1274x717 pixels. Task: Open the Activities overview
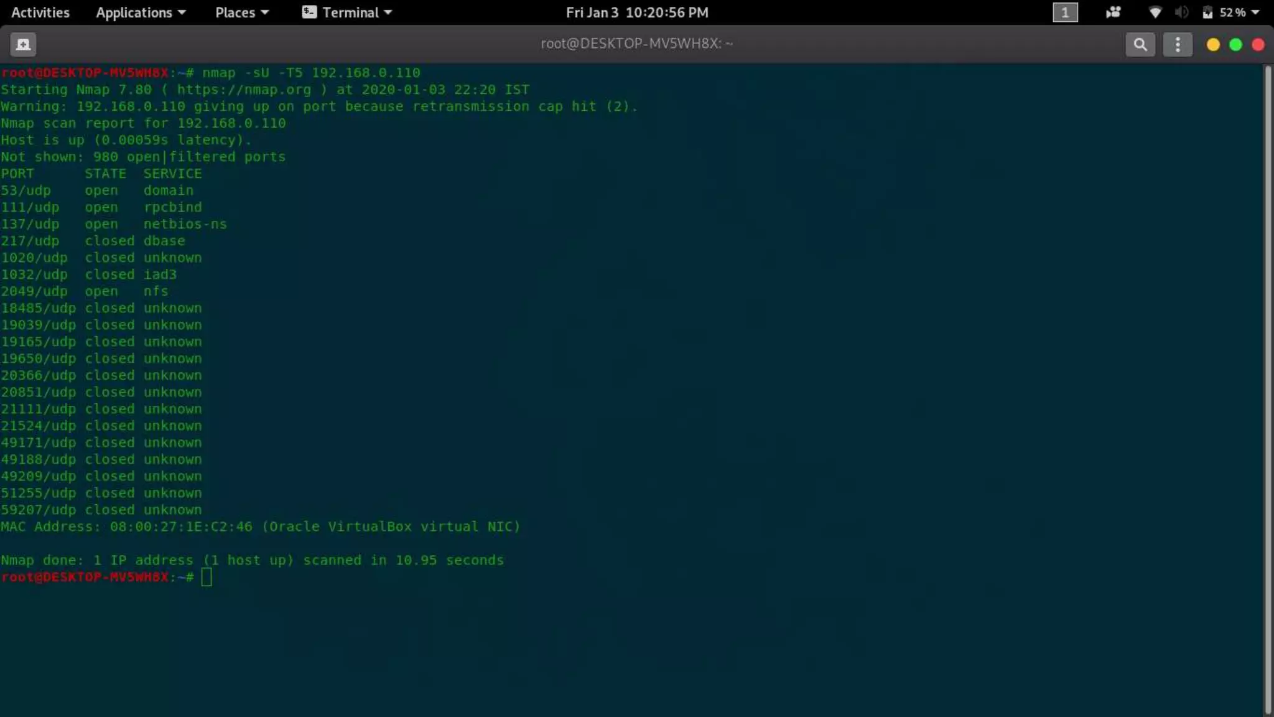[40, 12]
